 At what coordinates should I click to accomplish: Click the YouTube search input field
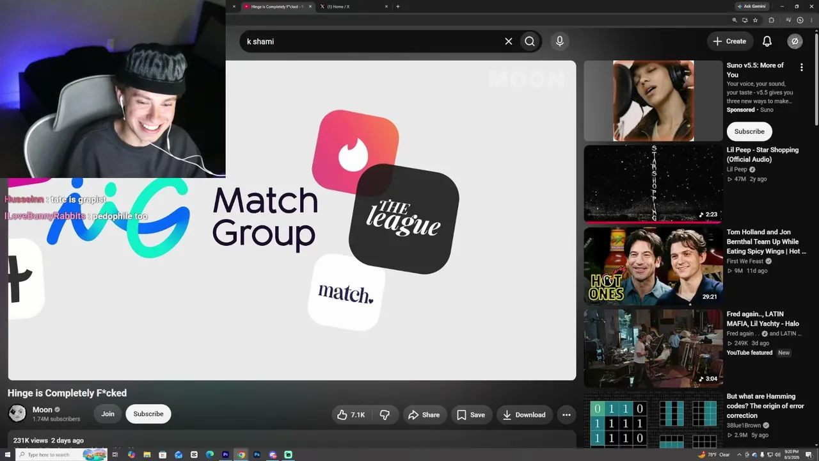click(371, 41)
